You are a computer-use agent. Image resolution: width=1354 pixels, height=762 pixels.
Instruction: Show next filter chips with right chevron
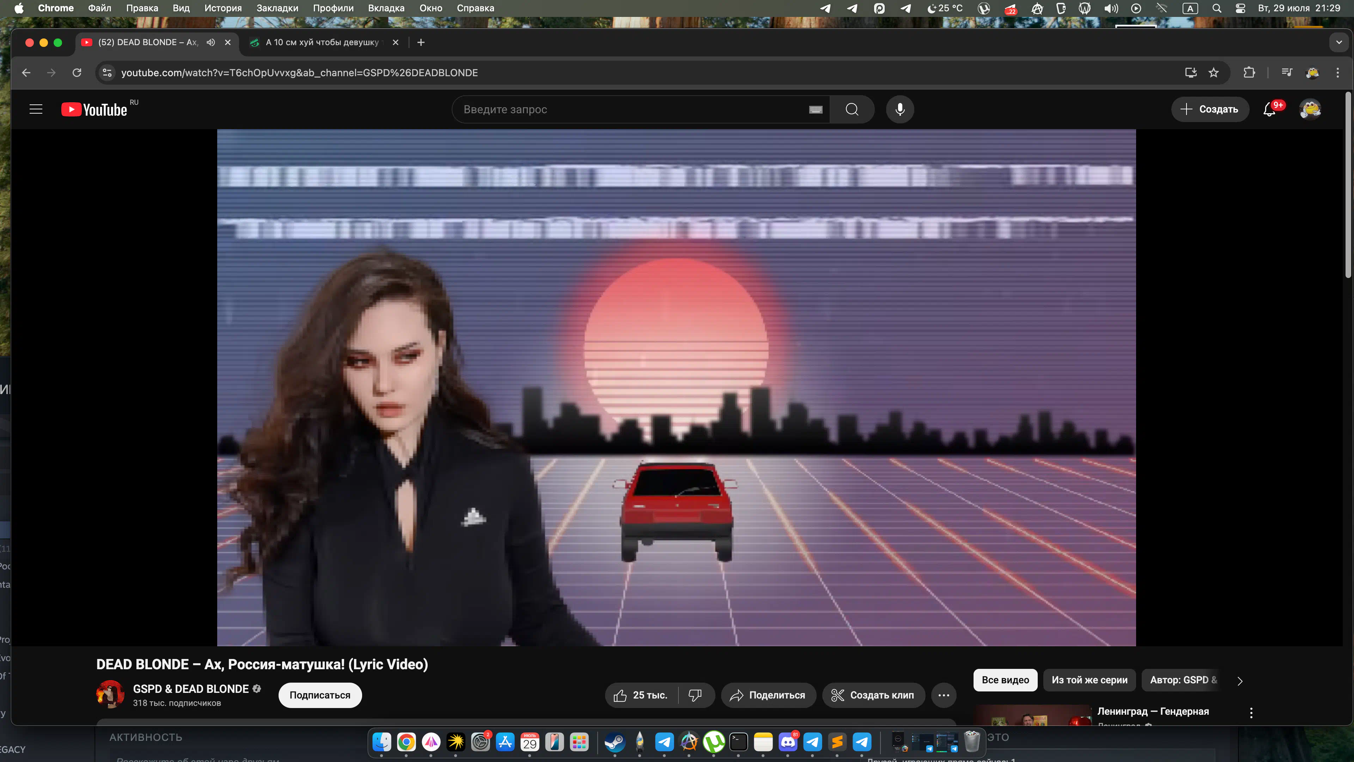(1239, 681)
